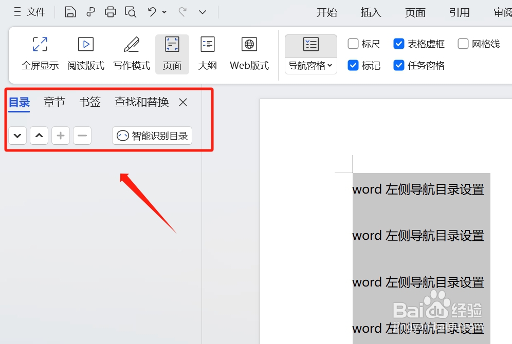Image resolution: width=512 pixels, height=344 pixels.
Task: Open the 文件 menu
Action: 30,12
